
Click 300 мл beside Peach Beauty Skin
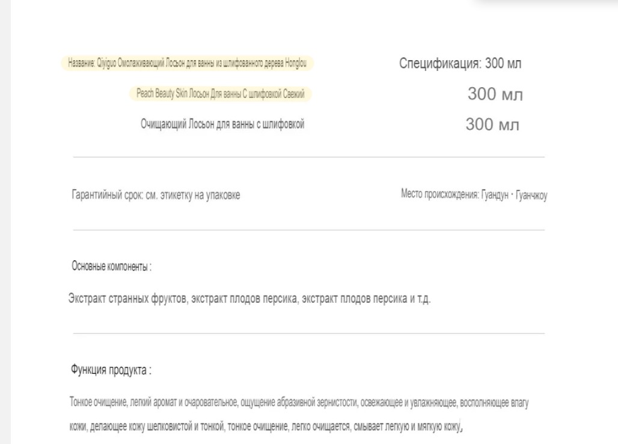495,94
